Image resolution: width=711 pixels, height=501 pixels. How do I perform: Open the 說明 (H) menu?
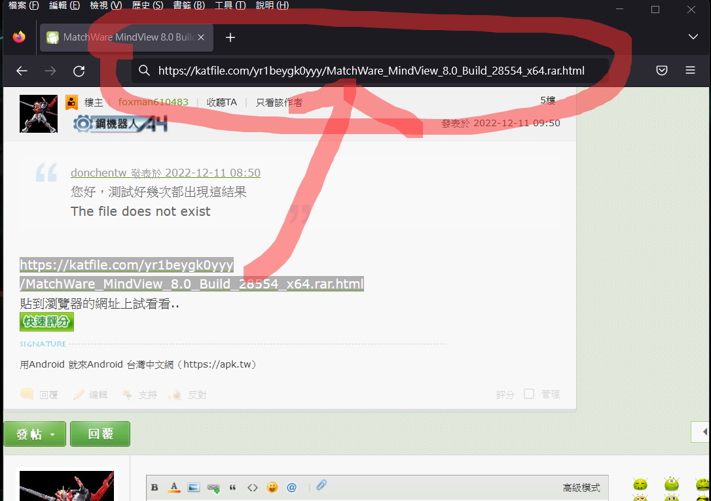click(x=272, y=5)
